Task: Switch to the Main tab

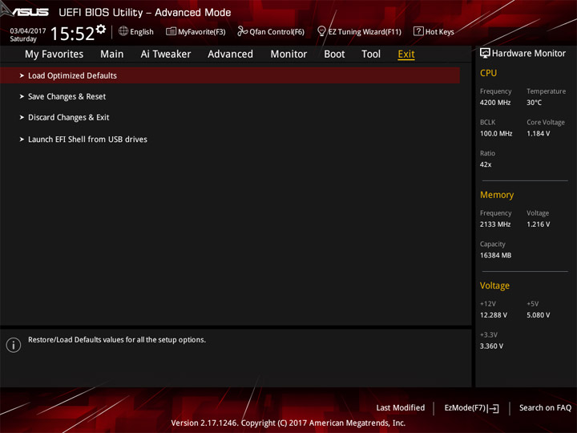Action: click(x=112, y=55)
